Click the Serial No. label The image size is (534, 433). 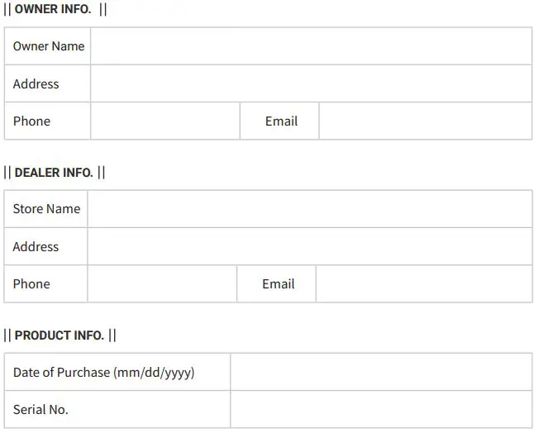[x=41, y=409]
